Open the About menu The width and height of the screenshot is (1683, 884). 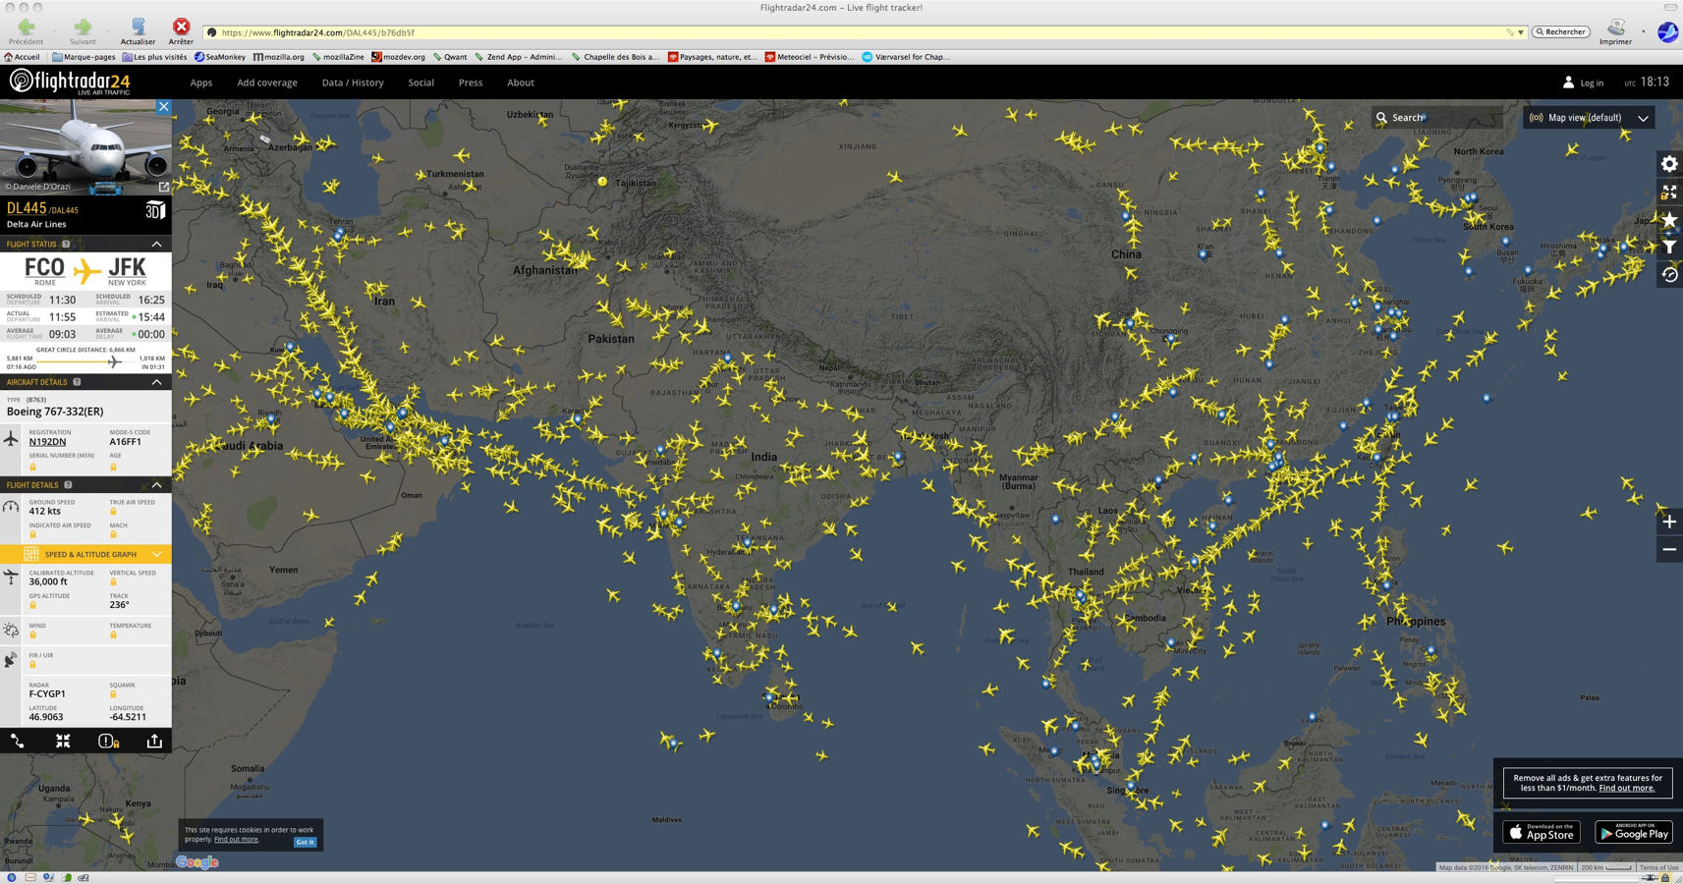[x=521, y=83]
